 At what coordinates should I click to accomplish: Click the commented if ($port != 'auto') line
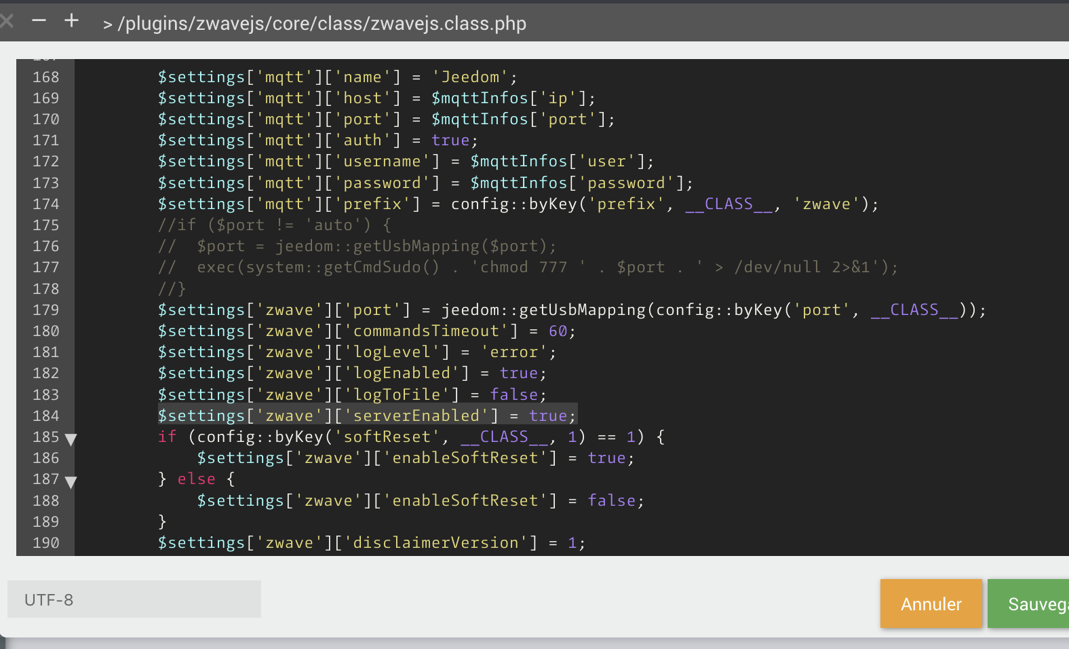[x=275, y=225]
